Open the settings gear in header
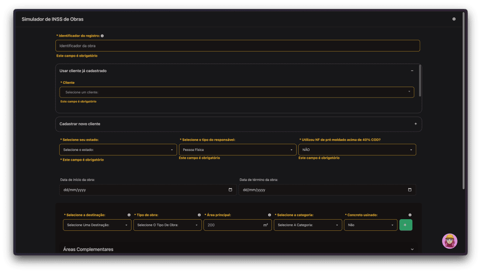The image size is (481, 273). [x=454, y=19]
